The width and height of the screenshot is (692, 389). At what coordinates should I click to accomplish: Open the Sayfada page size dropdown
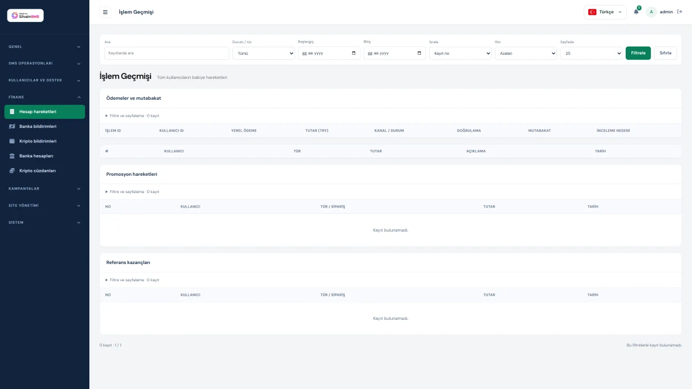[x=591, y=53]
